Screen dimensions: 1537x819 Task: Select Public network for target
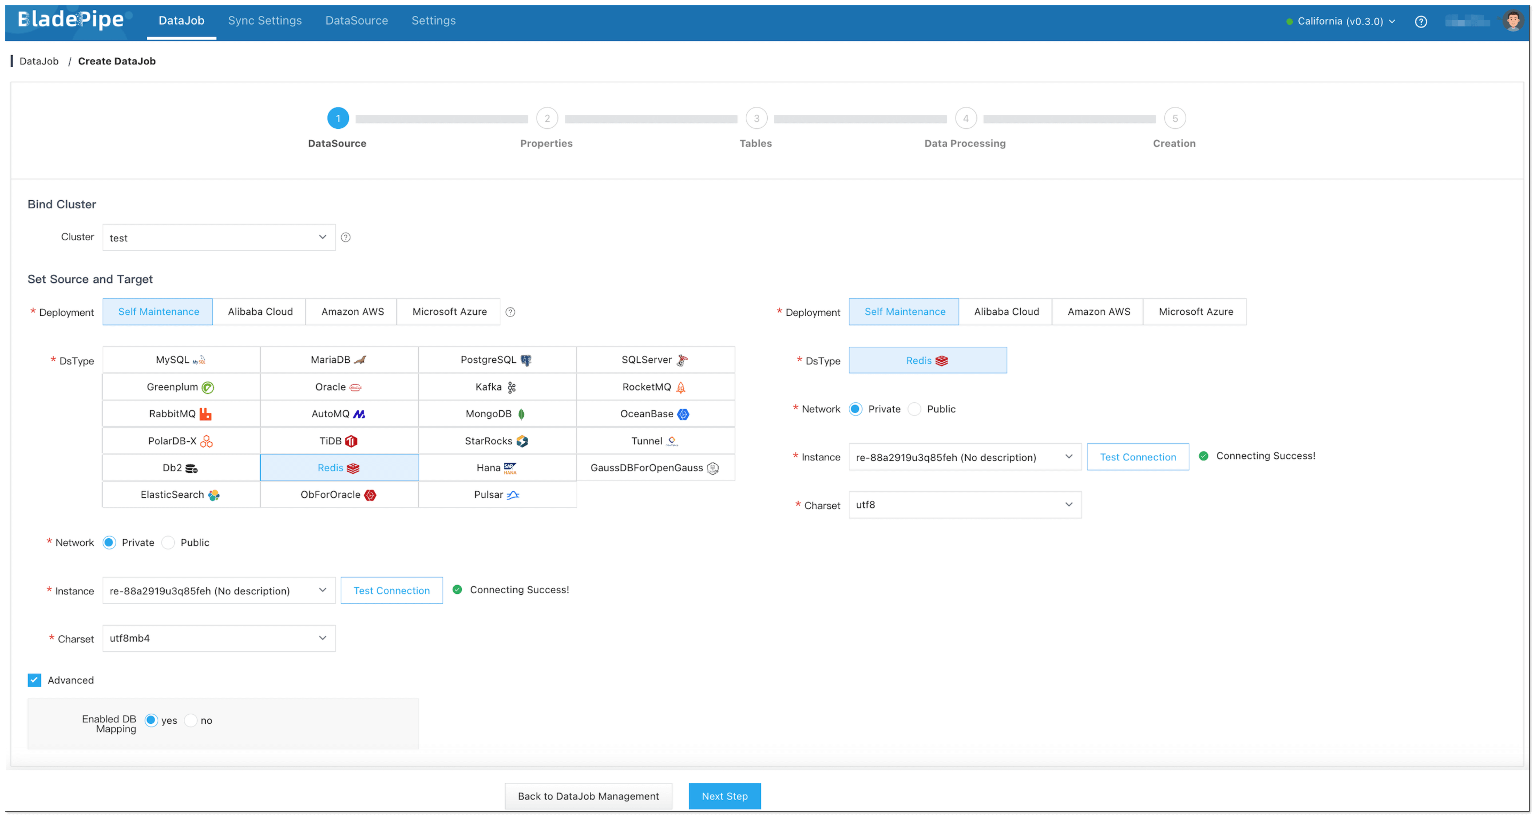[x=915, y=409]
